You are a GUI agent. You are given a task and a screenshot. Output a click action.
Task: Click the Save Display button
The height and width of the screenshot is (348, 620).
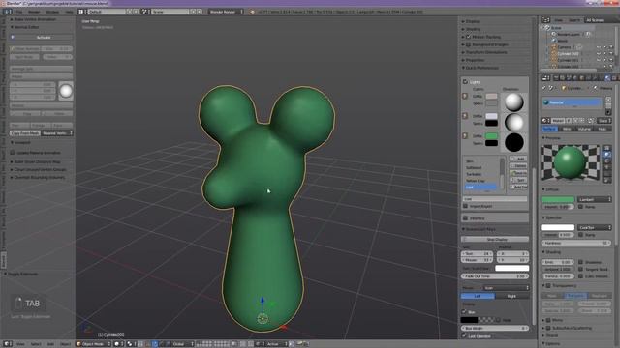click(495, 239)
